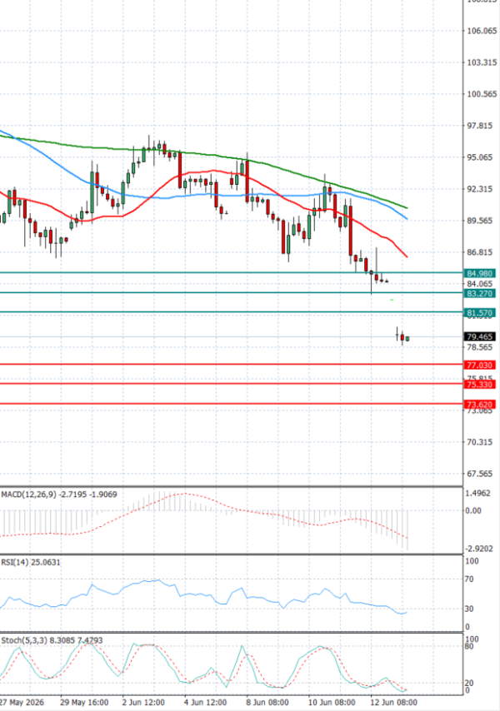Click the 70.315 price axis value
500x711 pixels.
click(x=479, y=442)
